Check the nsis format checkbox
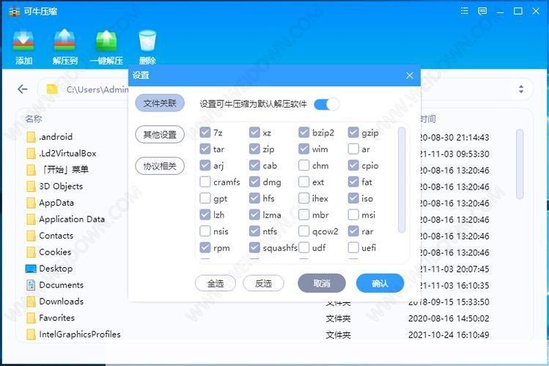The image size is (549, 366). [205, 231]
